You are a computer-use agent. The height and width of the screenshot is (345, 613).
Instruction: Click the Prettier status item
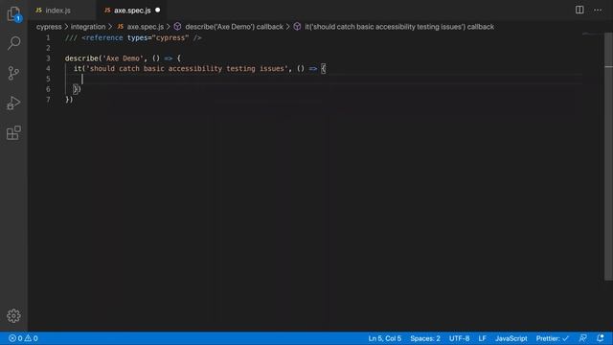pos(552,338)
